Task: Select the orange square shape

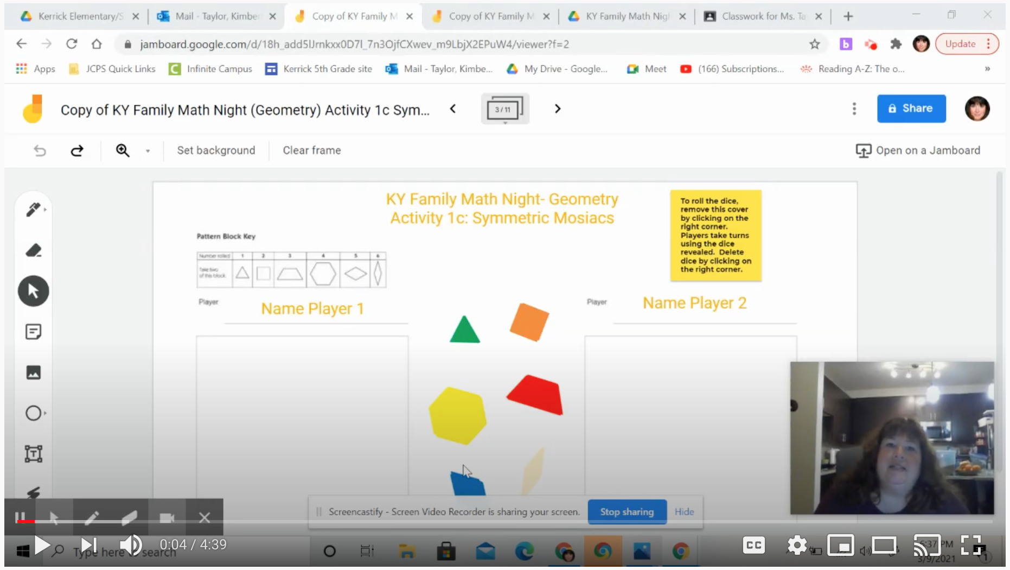Action: (529, 322)
